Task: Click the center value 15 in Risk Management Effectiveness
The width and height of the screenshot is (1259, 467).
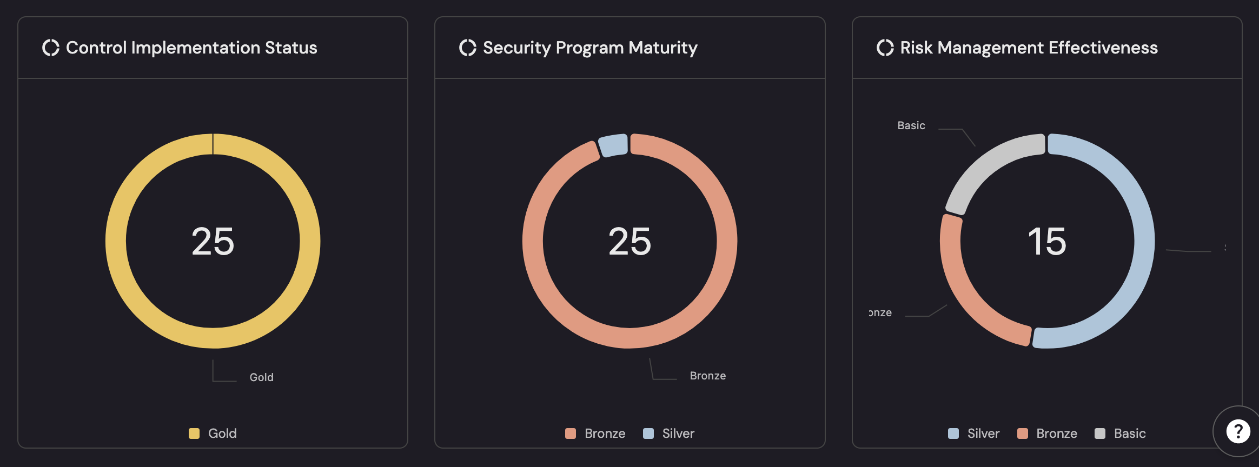Action: [x=1047, y=242]
